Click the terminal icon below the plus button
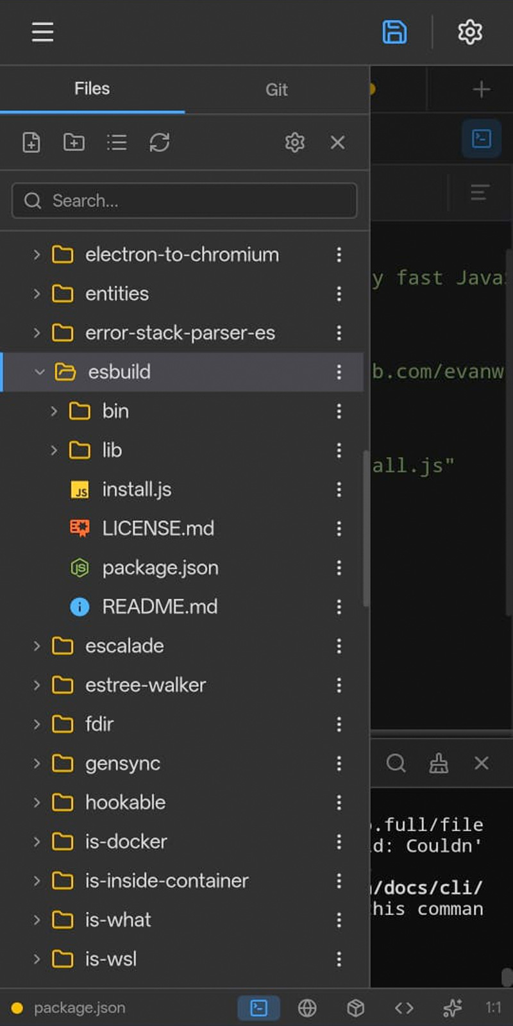Viewport: 513px width, 1026px height. (481, 139)
